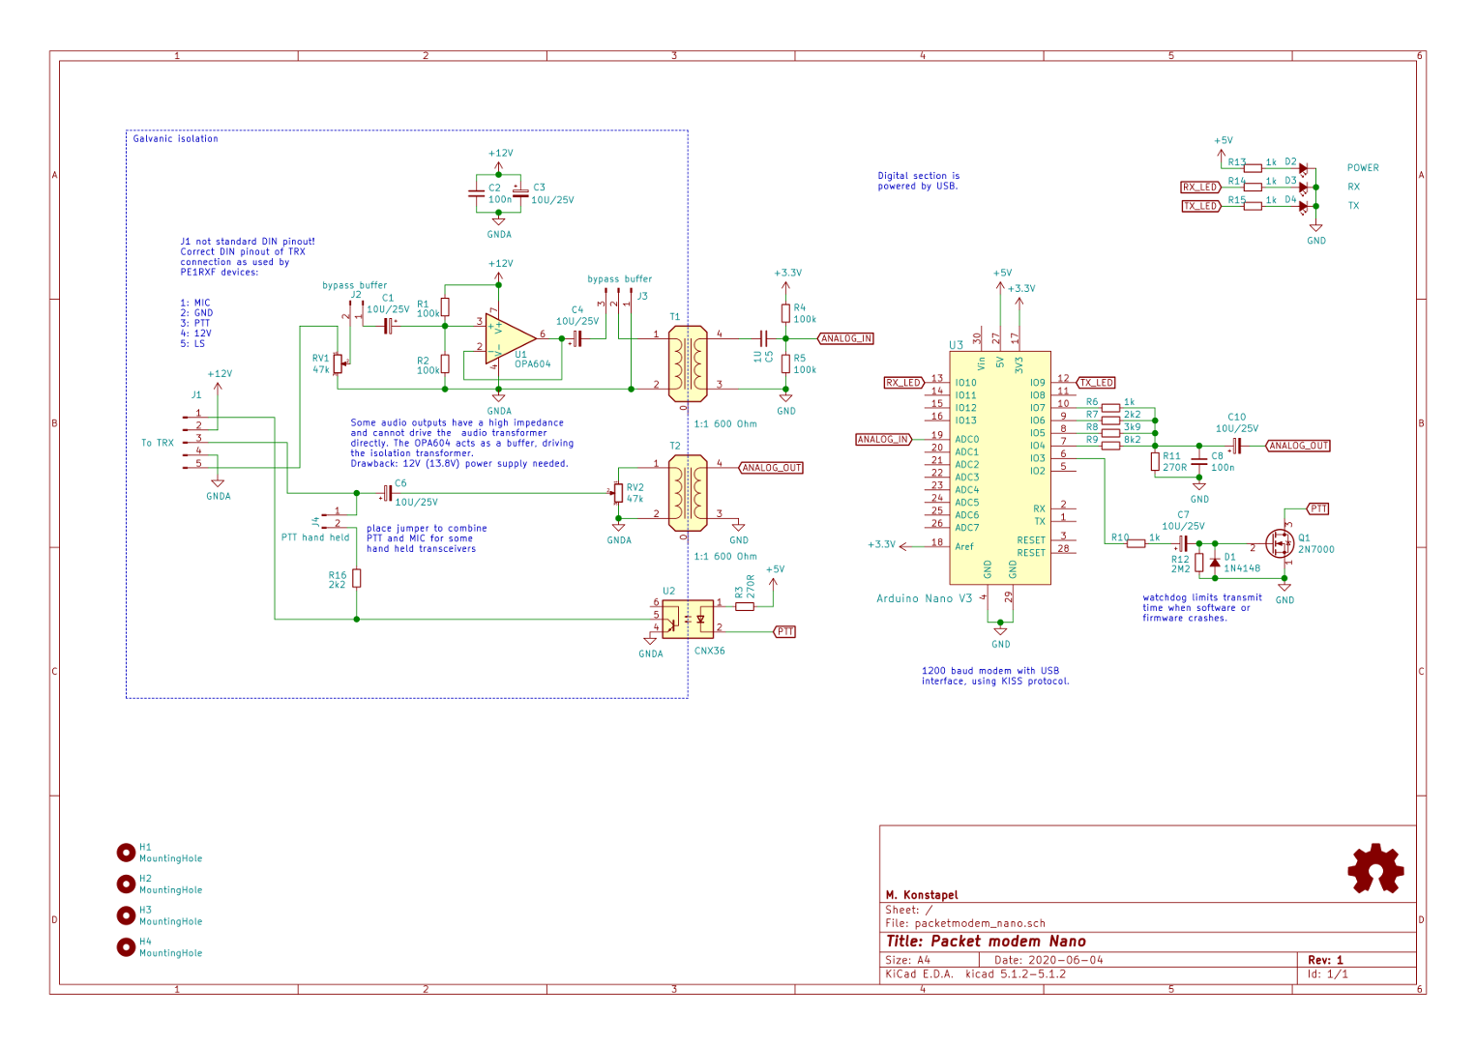Click the 'Title: Packet modem Nano' field
The image size is (1476, 1044).
coord(986,942)
